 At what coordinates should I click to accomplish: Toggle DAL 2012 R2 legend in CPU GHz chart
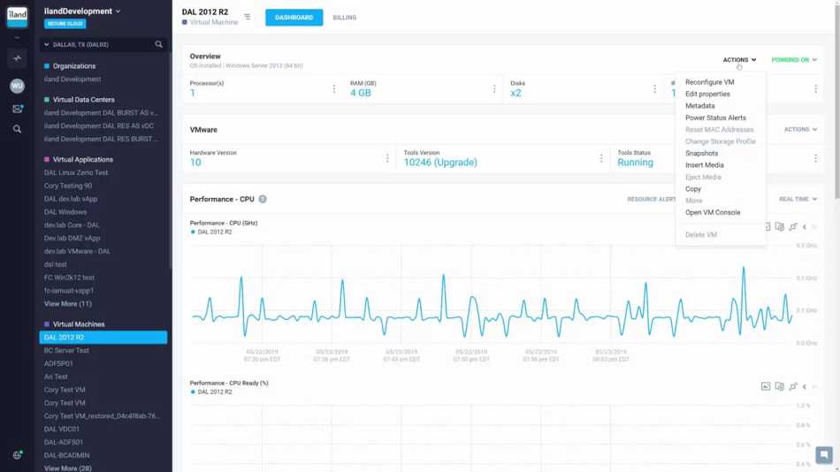(x=211, y=232)
